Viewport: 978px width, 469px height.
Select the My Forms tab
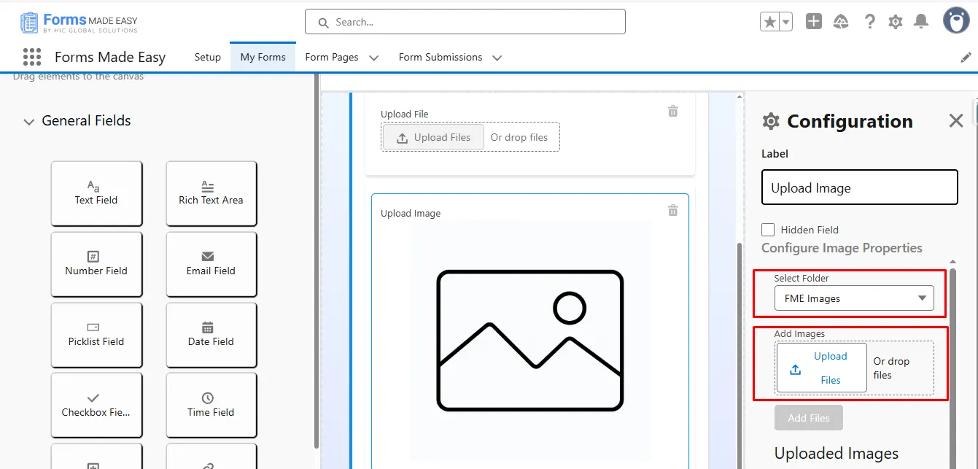(263, 57)
